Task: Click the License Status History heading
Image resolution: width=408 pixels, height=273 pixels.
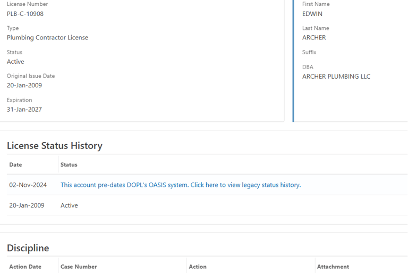Action: point(55,145)
